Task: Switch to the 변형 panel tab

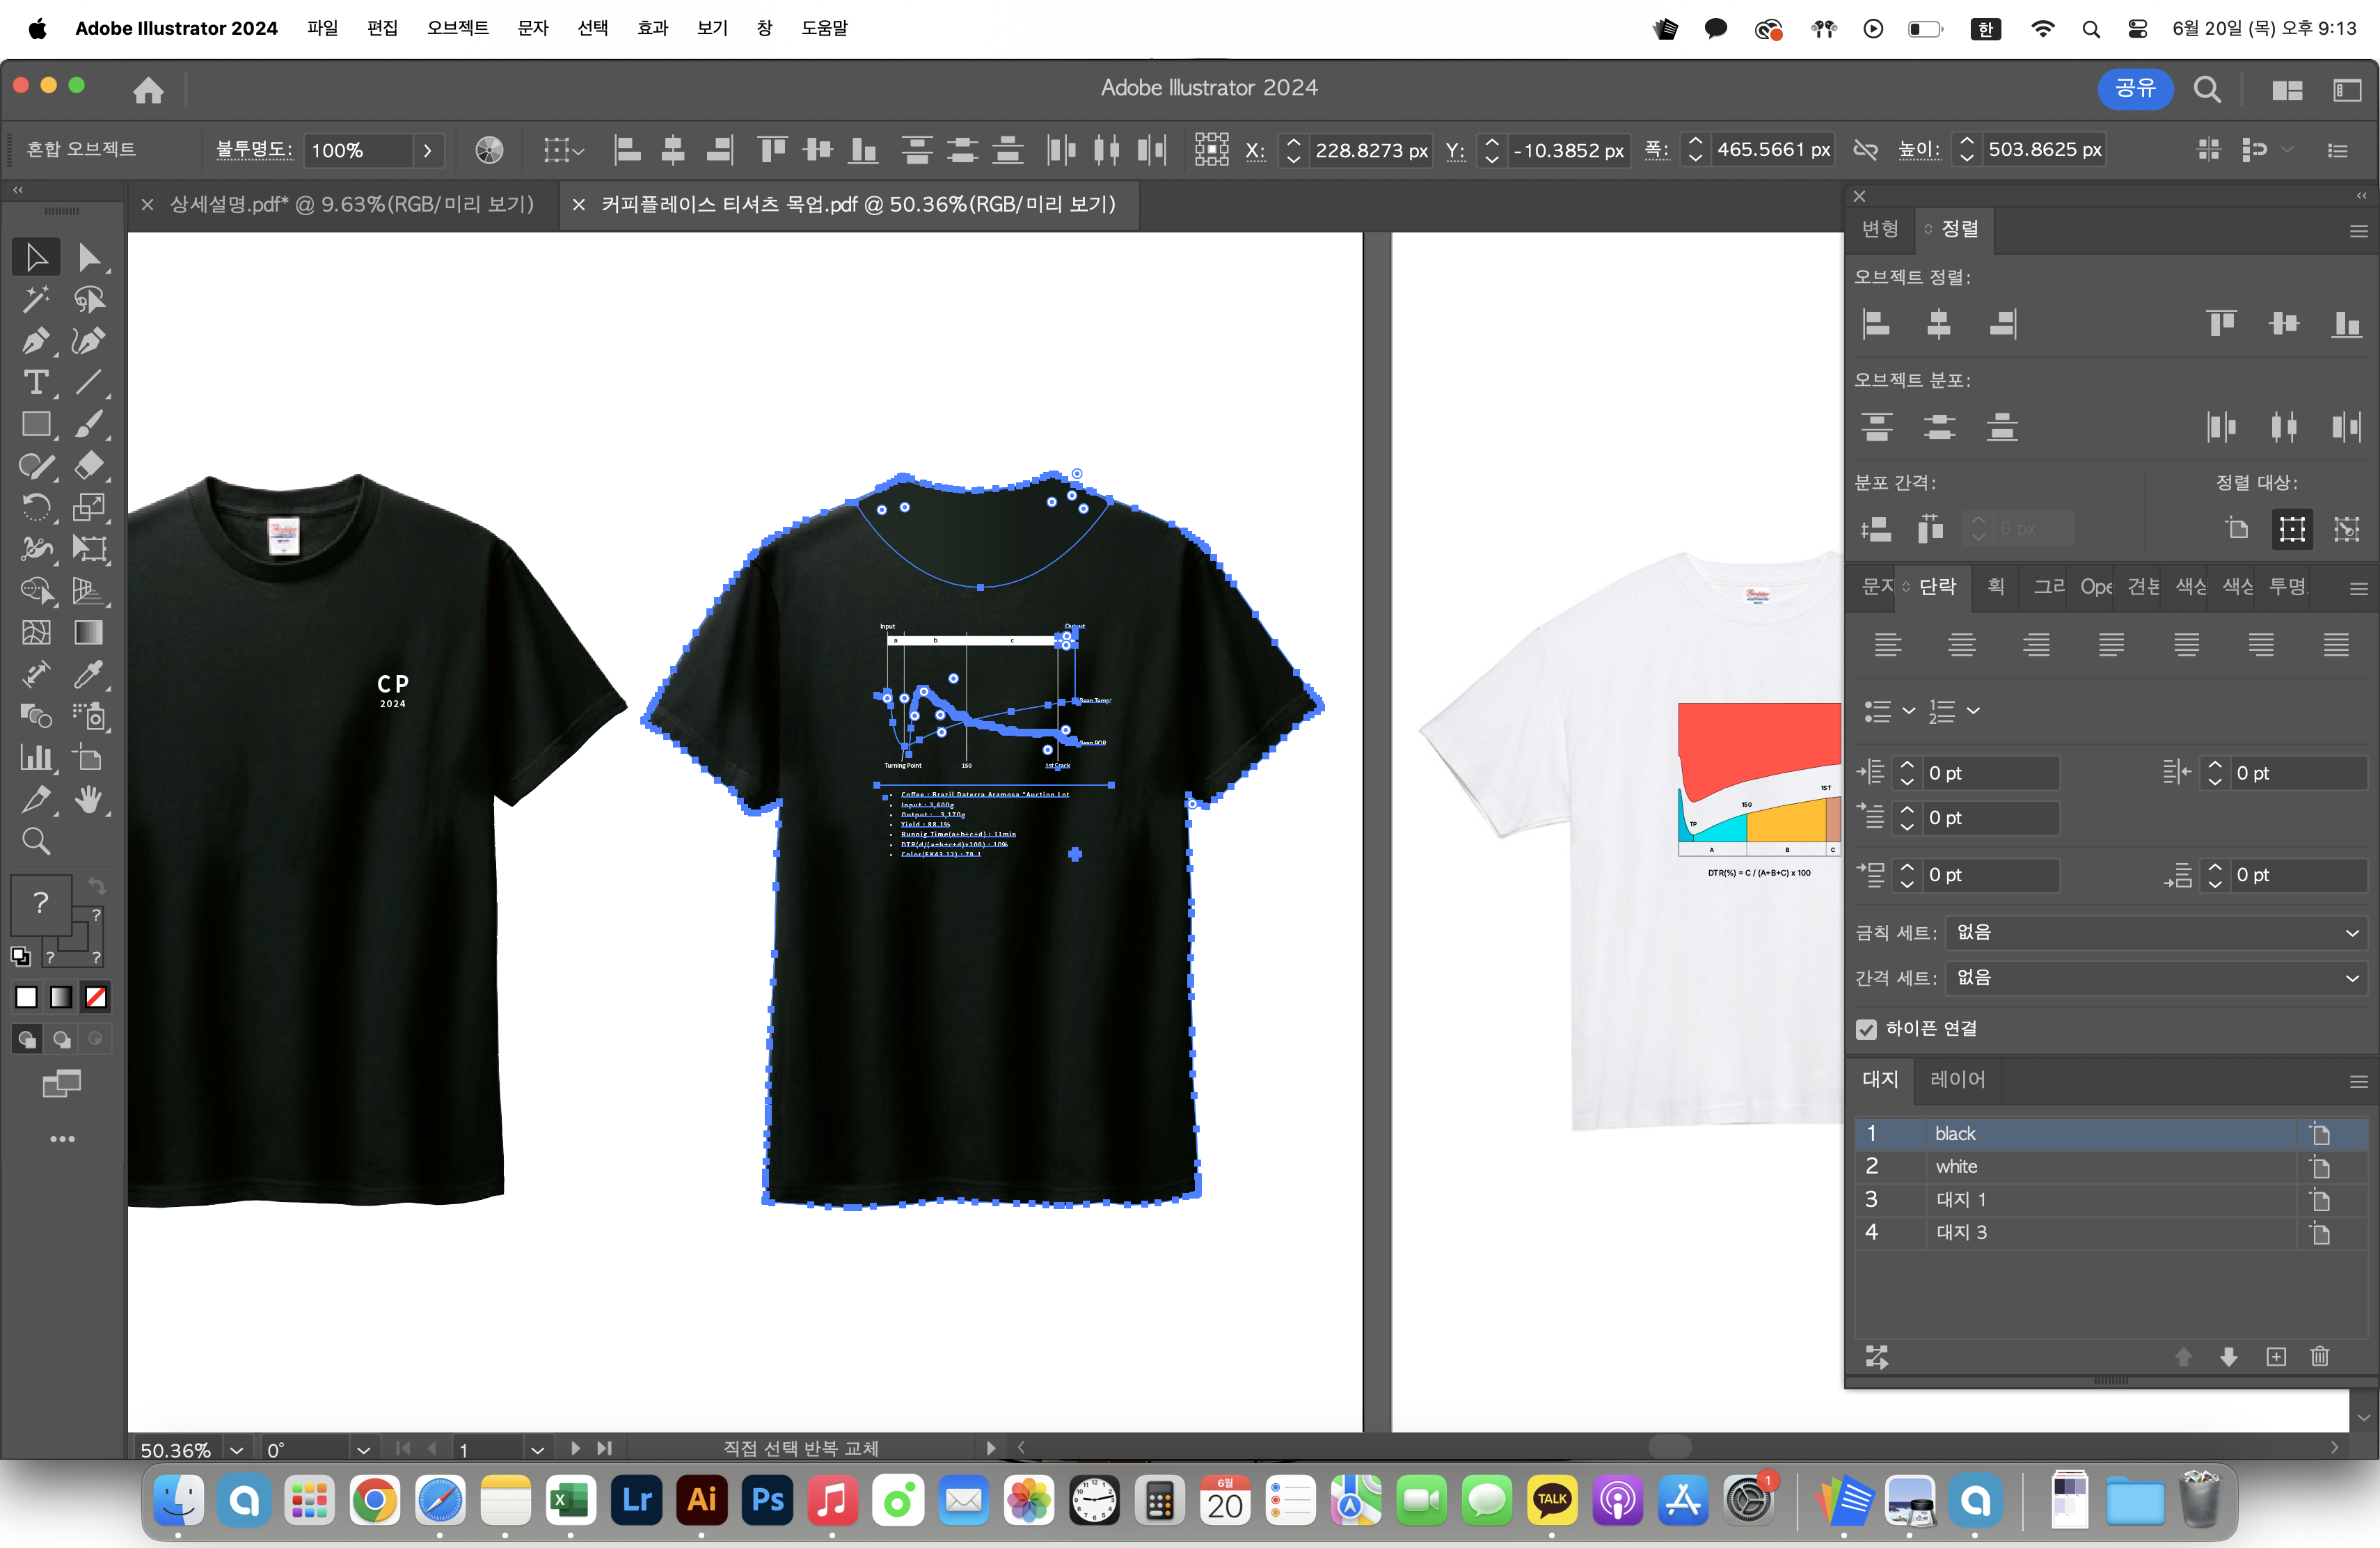Action: tap(1880, 229)
